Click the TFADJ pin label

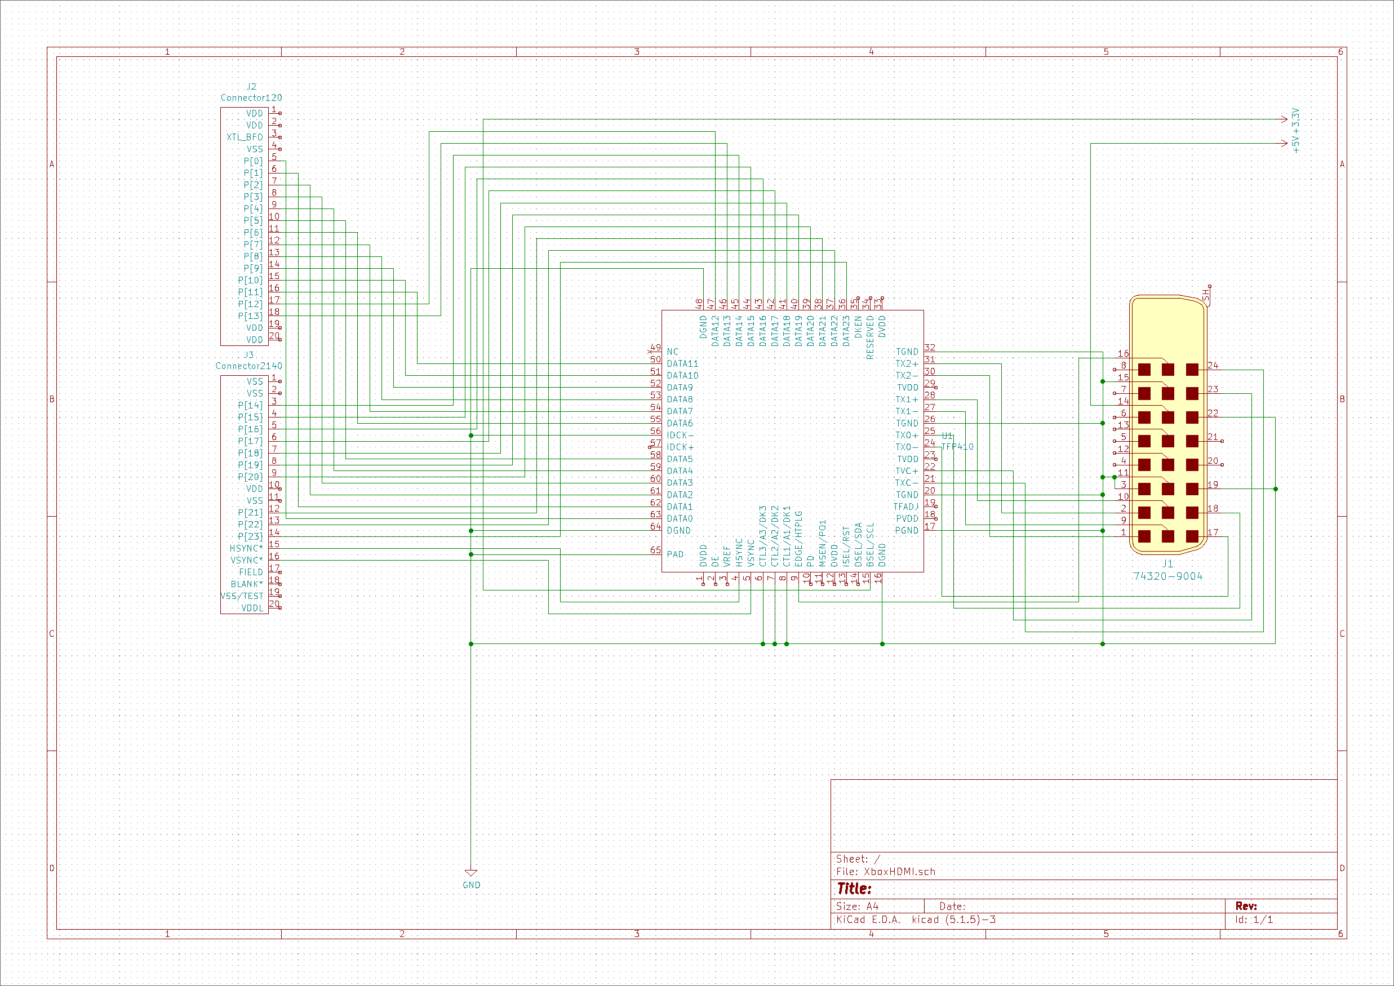pyautogui.click(x=906, y=507)
